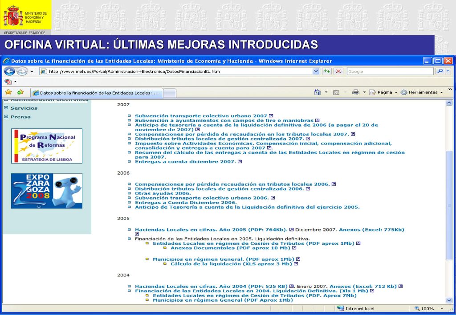Open Resumen del cálculo de las entregas link
The width and height of the screenshot is (456, 315).
click(270, 155)
